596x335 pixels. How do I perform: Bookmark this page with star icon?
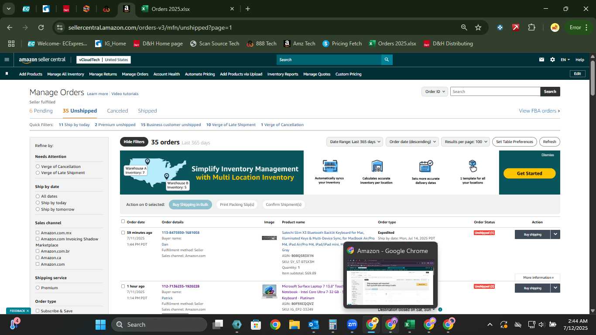tap(478, 27)
